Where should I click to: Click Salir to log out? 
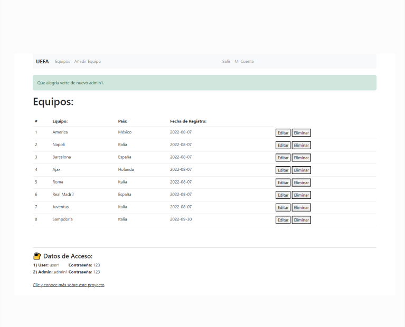(226, 62)
